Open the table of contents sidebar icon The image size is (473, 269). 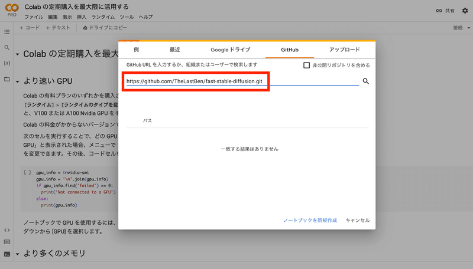pyautogui.click(x=7, y=32)
